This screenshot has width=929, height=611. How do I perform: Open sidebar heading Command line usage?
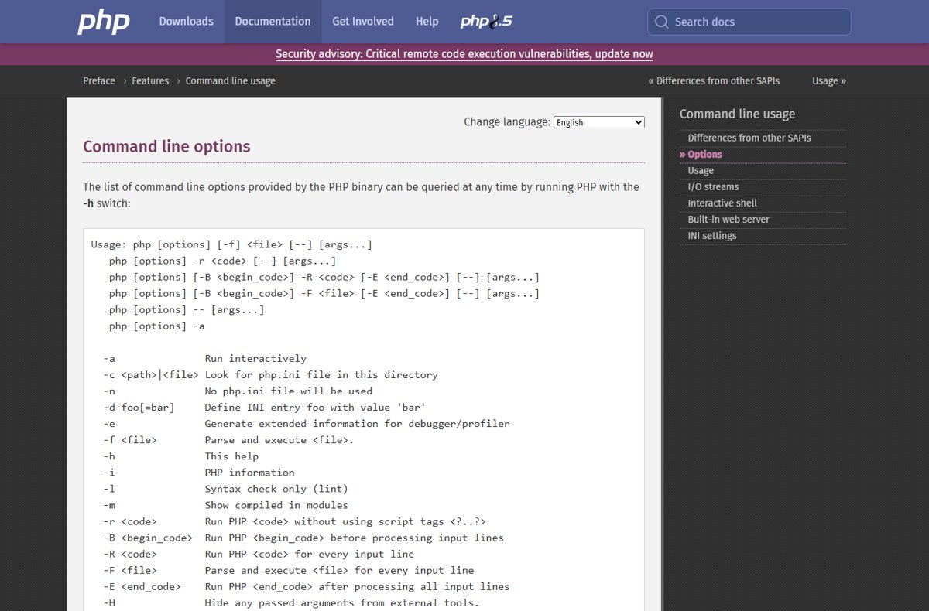click(x=737, y=114)
